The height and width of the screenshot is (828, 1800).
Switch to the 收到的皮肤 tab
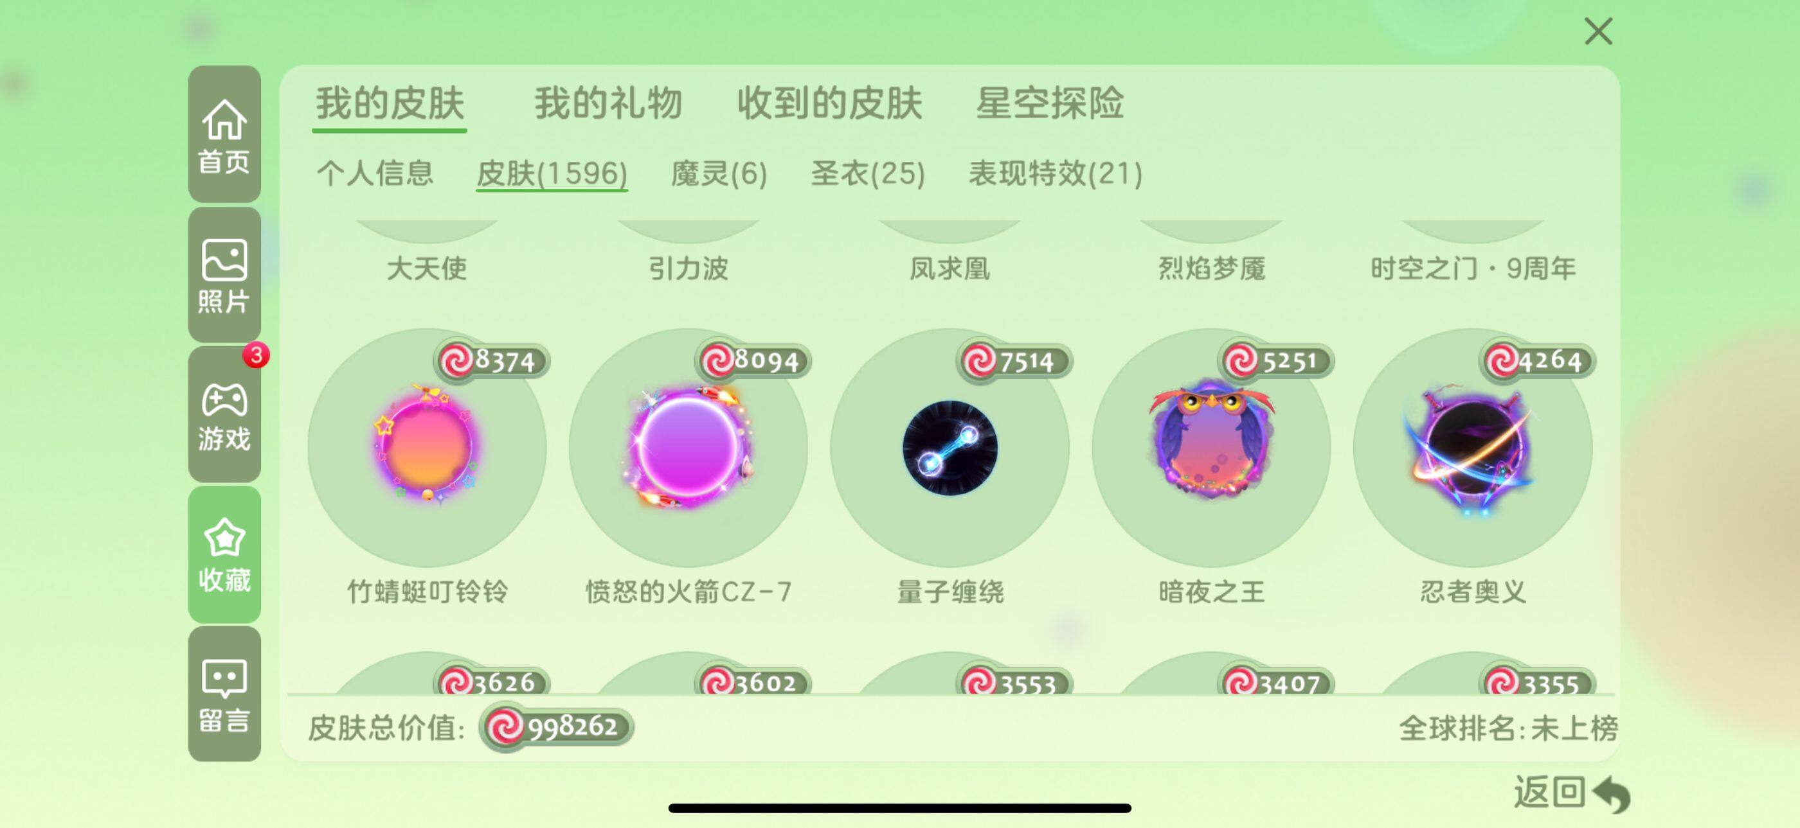[x=829, y=103]
